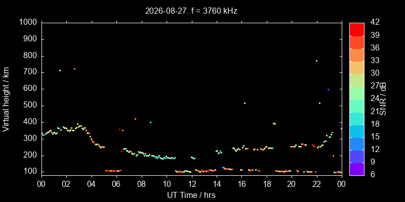Click the orange 33-36 dB colorbar segment
The height and width of the screenshot is (202, 405).
(x=357, y=55)
